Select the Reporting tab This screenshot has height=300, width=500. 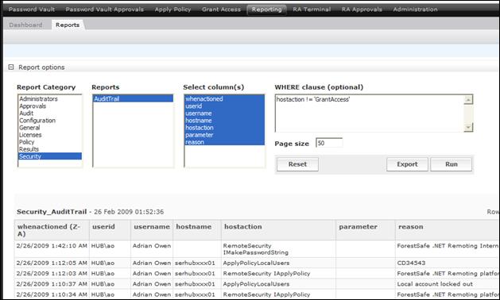click(x=266, y=10)
